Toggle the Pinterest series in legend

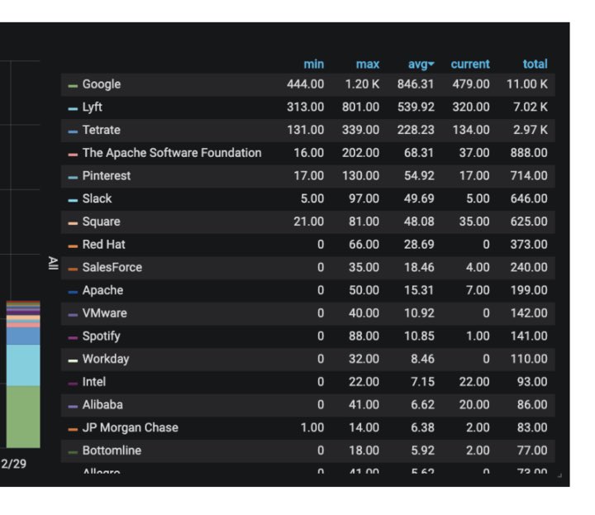point(107,176)
